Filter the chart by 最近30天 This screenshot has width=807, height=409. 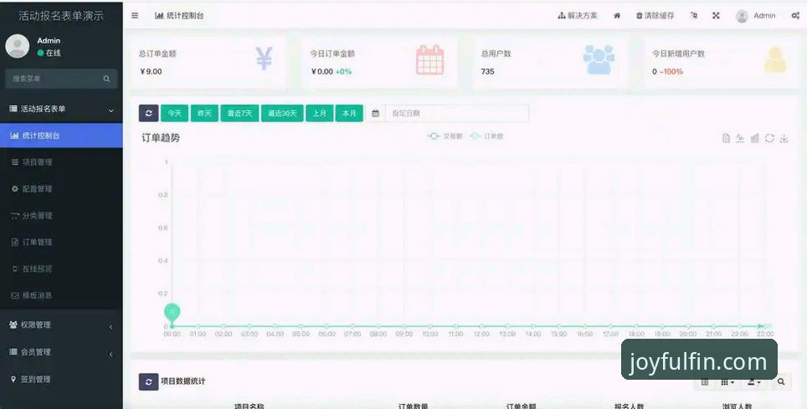pos(282,113)
